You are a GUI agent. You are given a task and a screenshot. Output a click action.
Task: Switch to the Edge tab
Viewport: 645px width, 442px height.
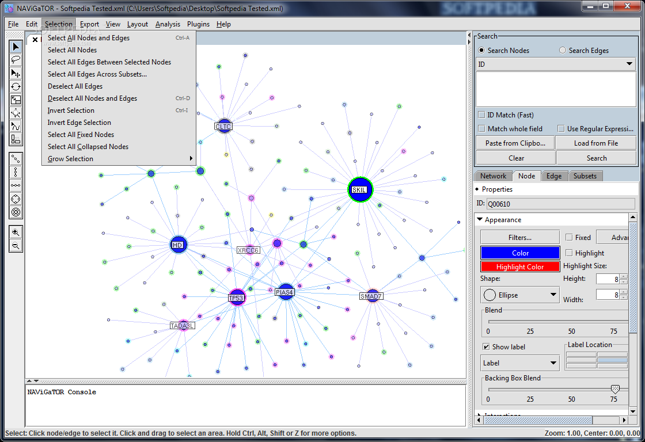tap(554, 176)
